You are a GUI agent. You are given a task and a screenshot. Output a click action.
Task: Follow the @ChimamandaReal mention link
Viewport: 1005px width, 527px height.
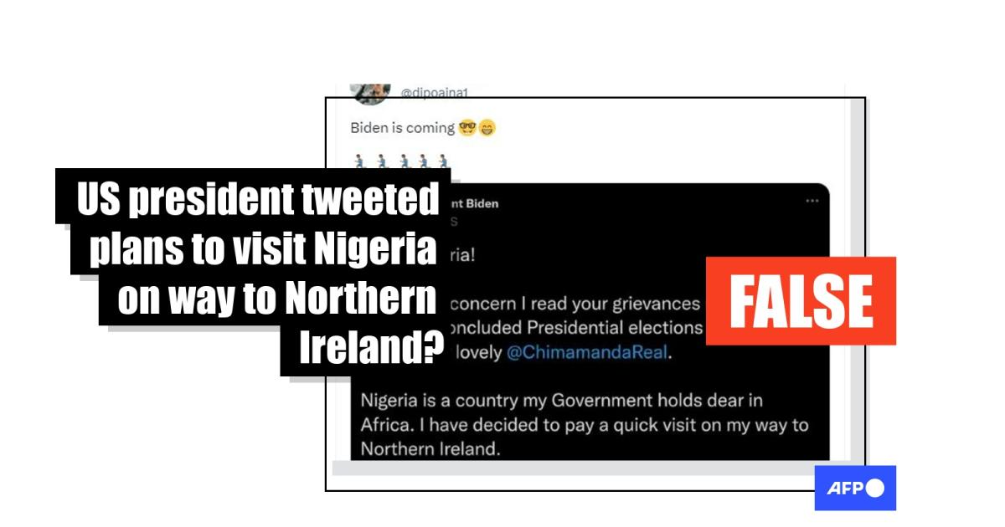tap(588, 352)
